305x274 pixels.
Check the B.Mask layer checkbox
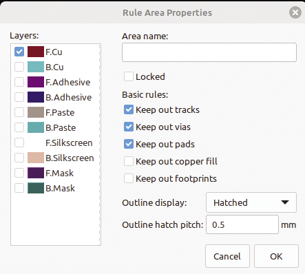click(x=19, y=188)
